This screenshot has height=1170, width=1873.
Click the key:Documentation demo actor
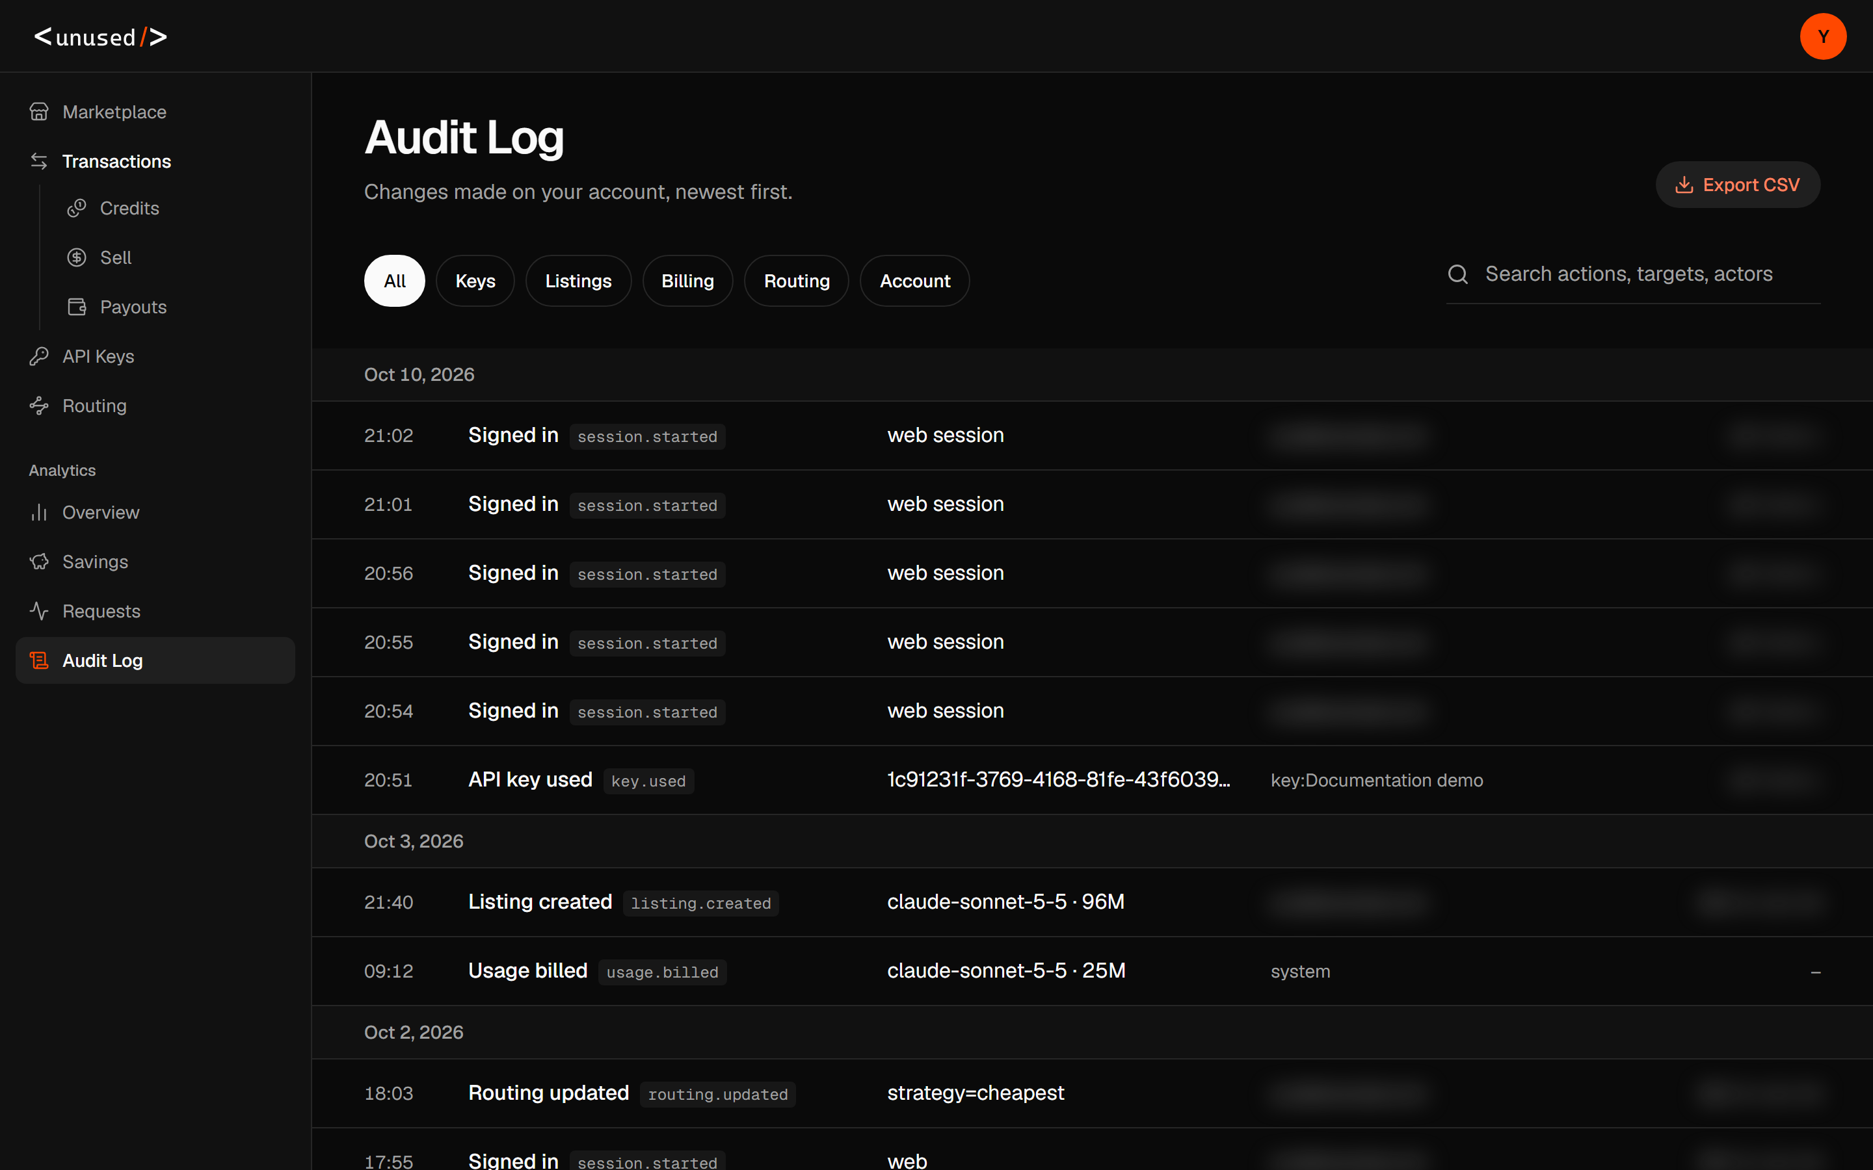[x=1377, y=780]
